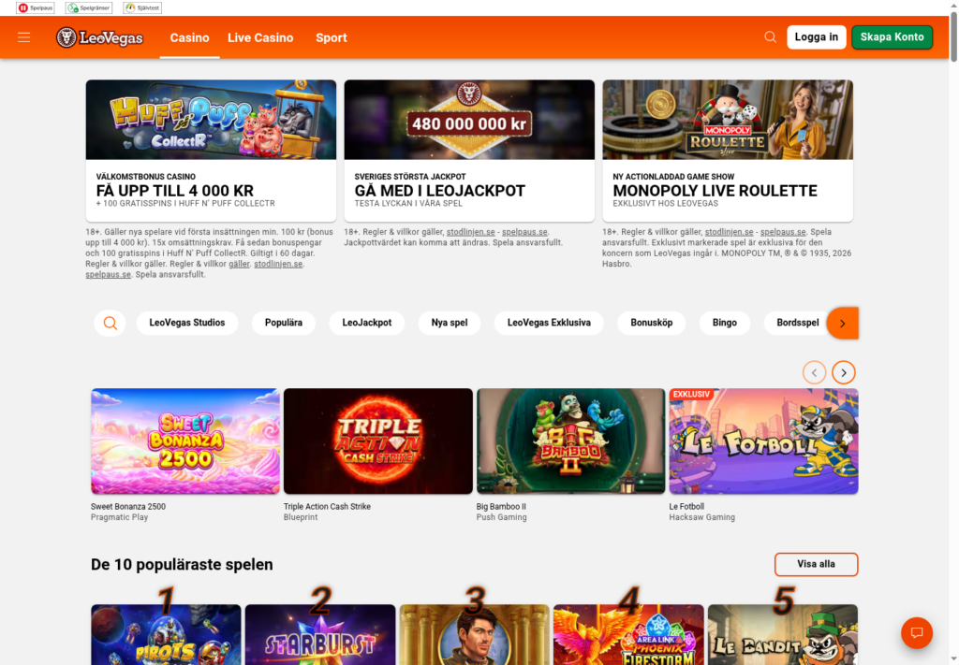The width and height of the screenshot is (959, 665).
Task: Click the Sweet Bonanza 2500 title text
Action: click(128, 506)
